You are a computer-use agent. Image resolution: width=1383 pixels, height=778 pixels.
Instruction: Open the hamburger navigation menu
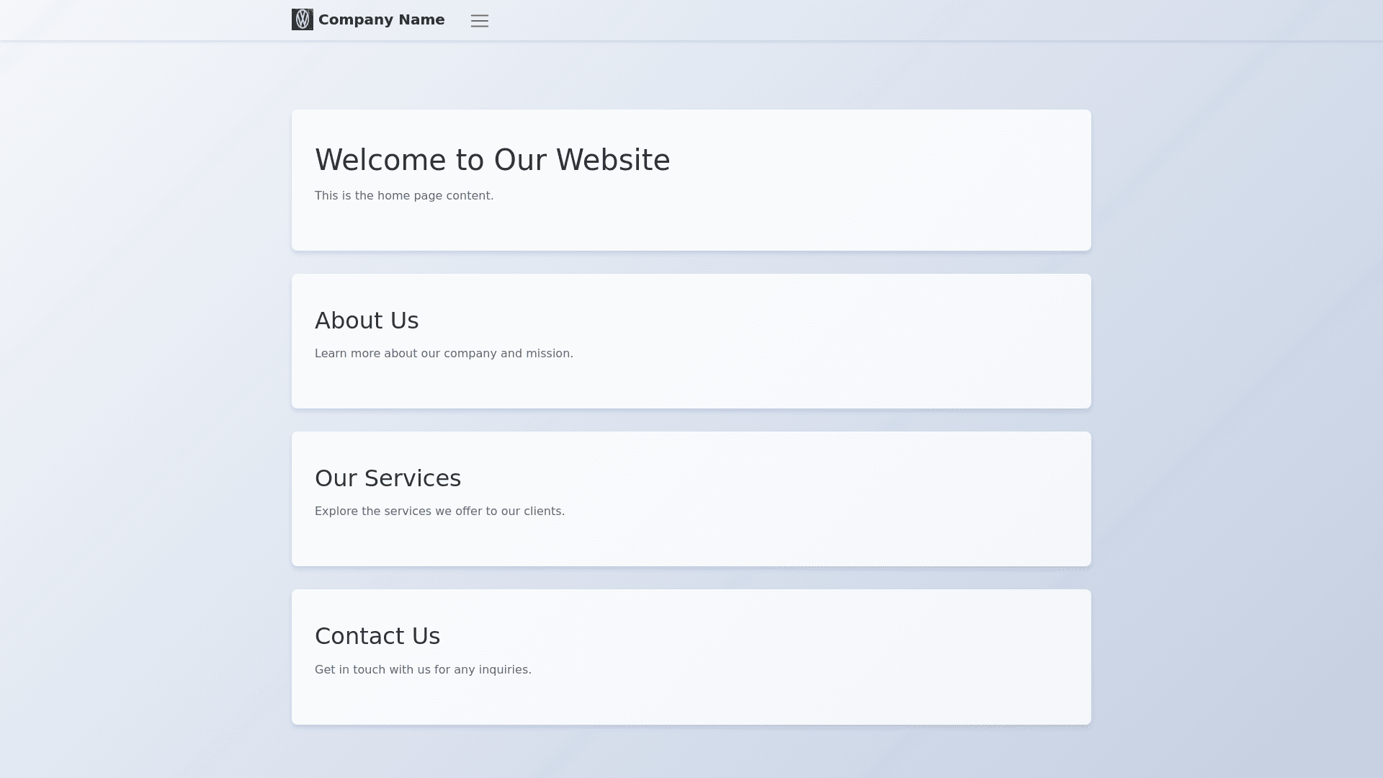[x=480, y=21]
